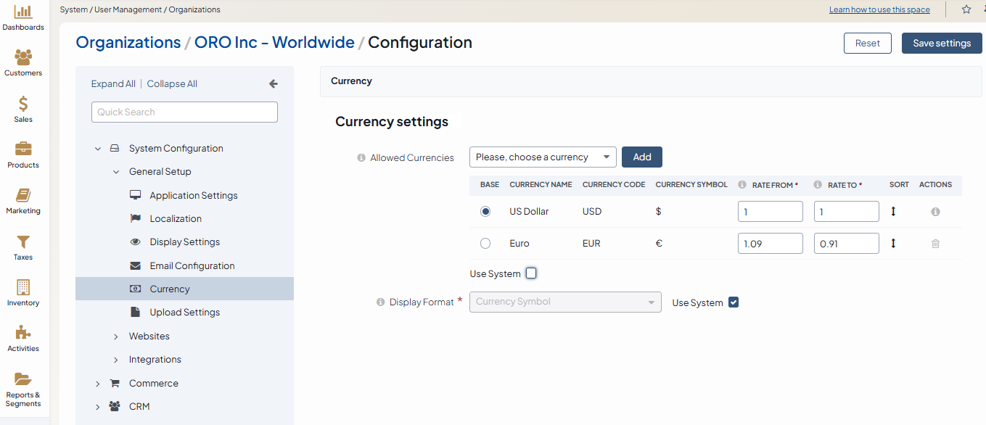Uncheck Use System for Display Format
Screen dimensions: 986x425
pos(734,302)
